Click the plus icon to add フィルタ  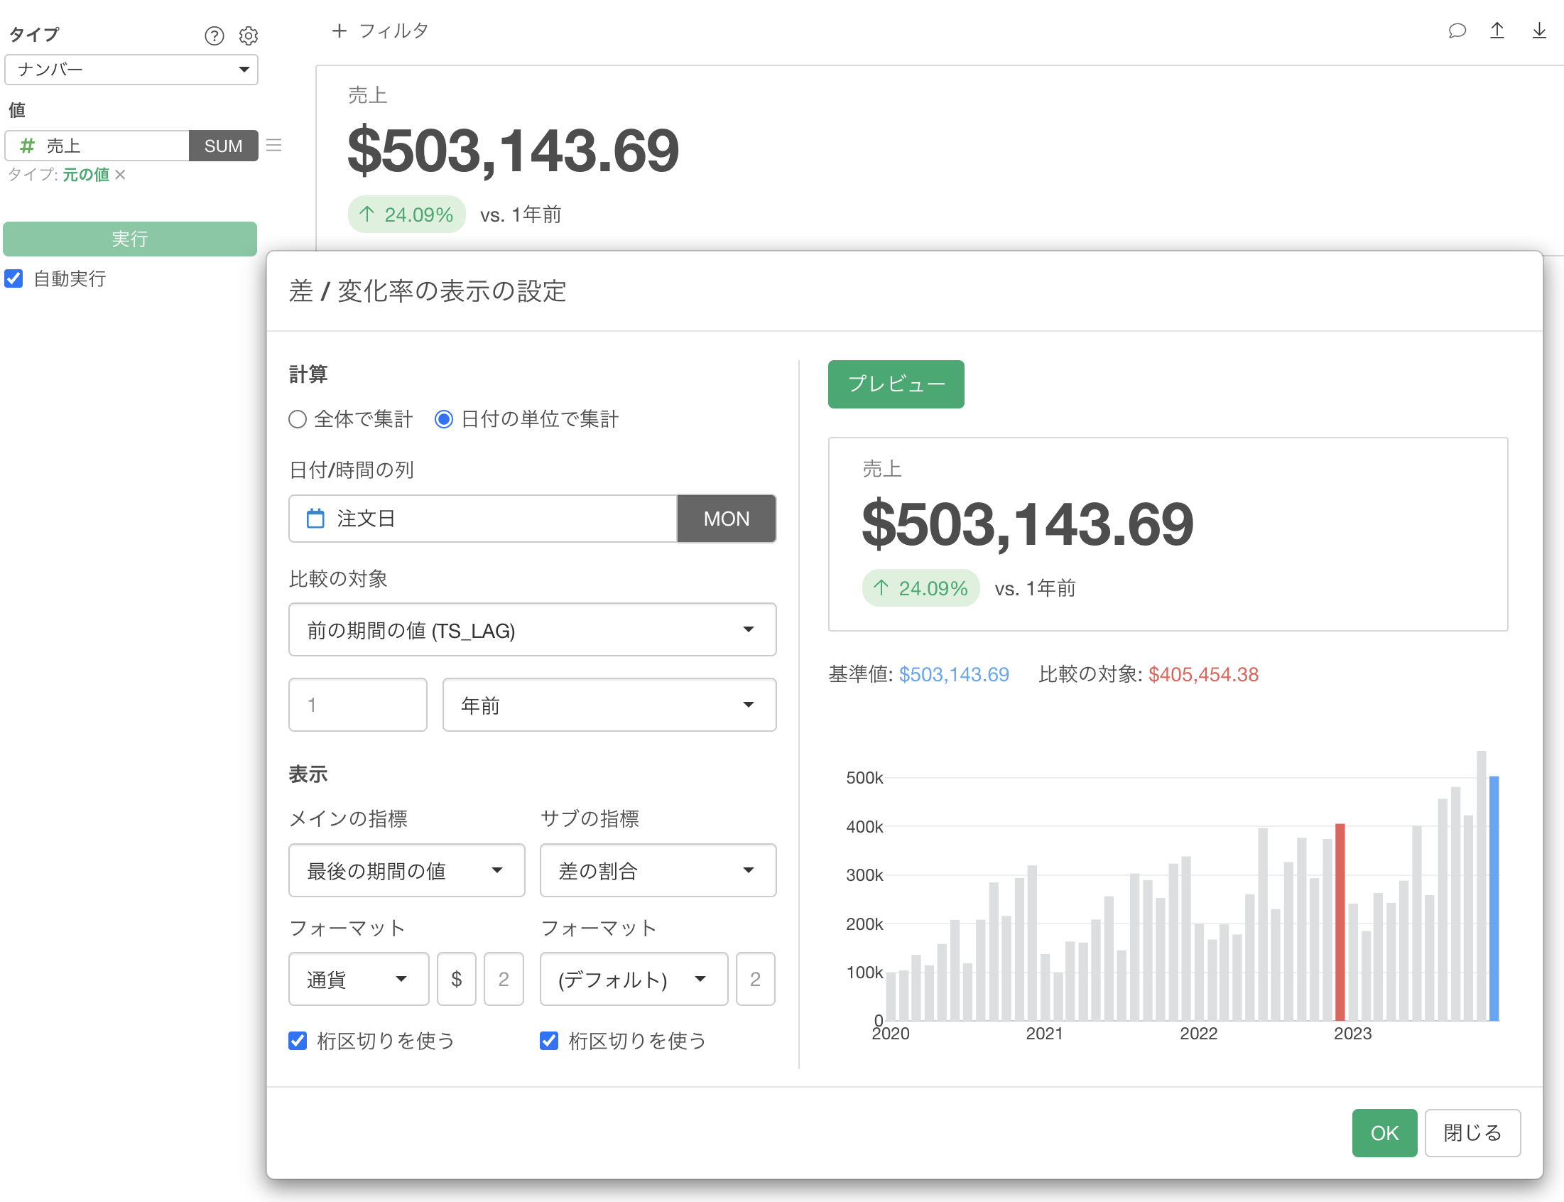[339, 31]
